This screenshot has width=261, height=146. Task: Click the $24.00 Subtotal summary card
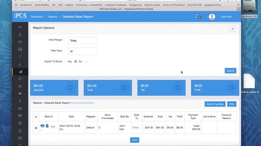point(54,88)
